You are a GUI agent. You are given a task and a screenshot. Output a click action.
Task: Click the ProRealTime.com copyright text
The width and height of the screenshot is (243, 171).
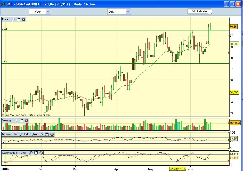click(x=14, y=115)
